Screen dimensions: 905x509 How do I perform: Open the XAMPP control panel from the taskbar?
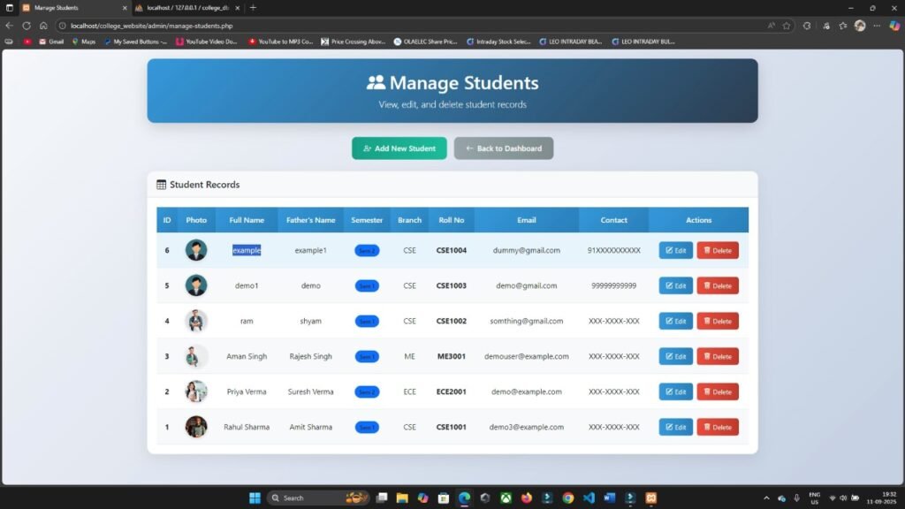652,498
